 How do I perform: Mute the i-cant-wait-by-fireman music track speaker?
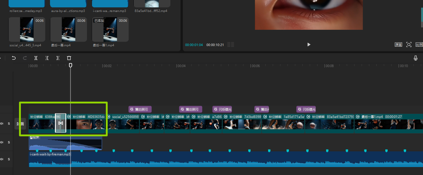click(2, 159)
